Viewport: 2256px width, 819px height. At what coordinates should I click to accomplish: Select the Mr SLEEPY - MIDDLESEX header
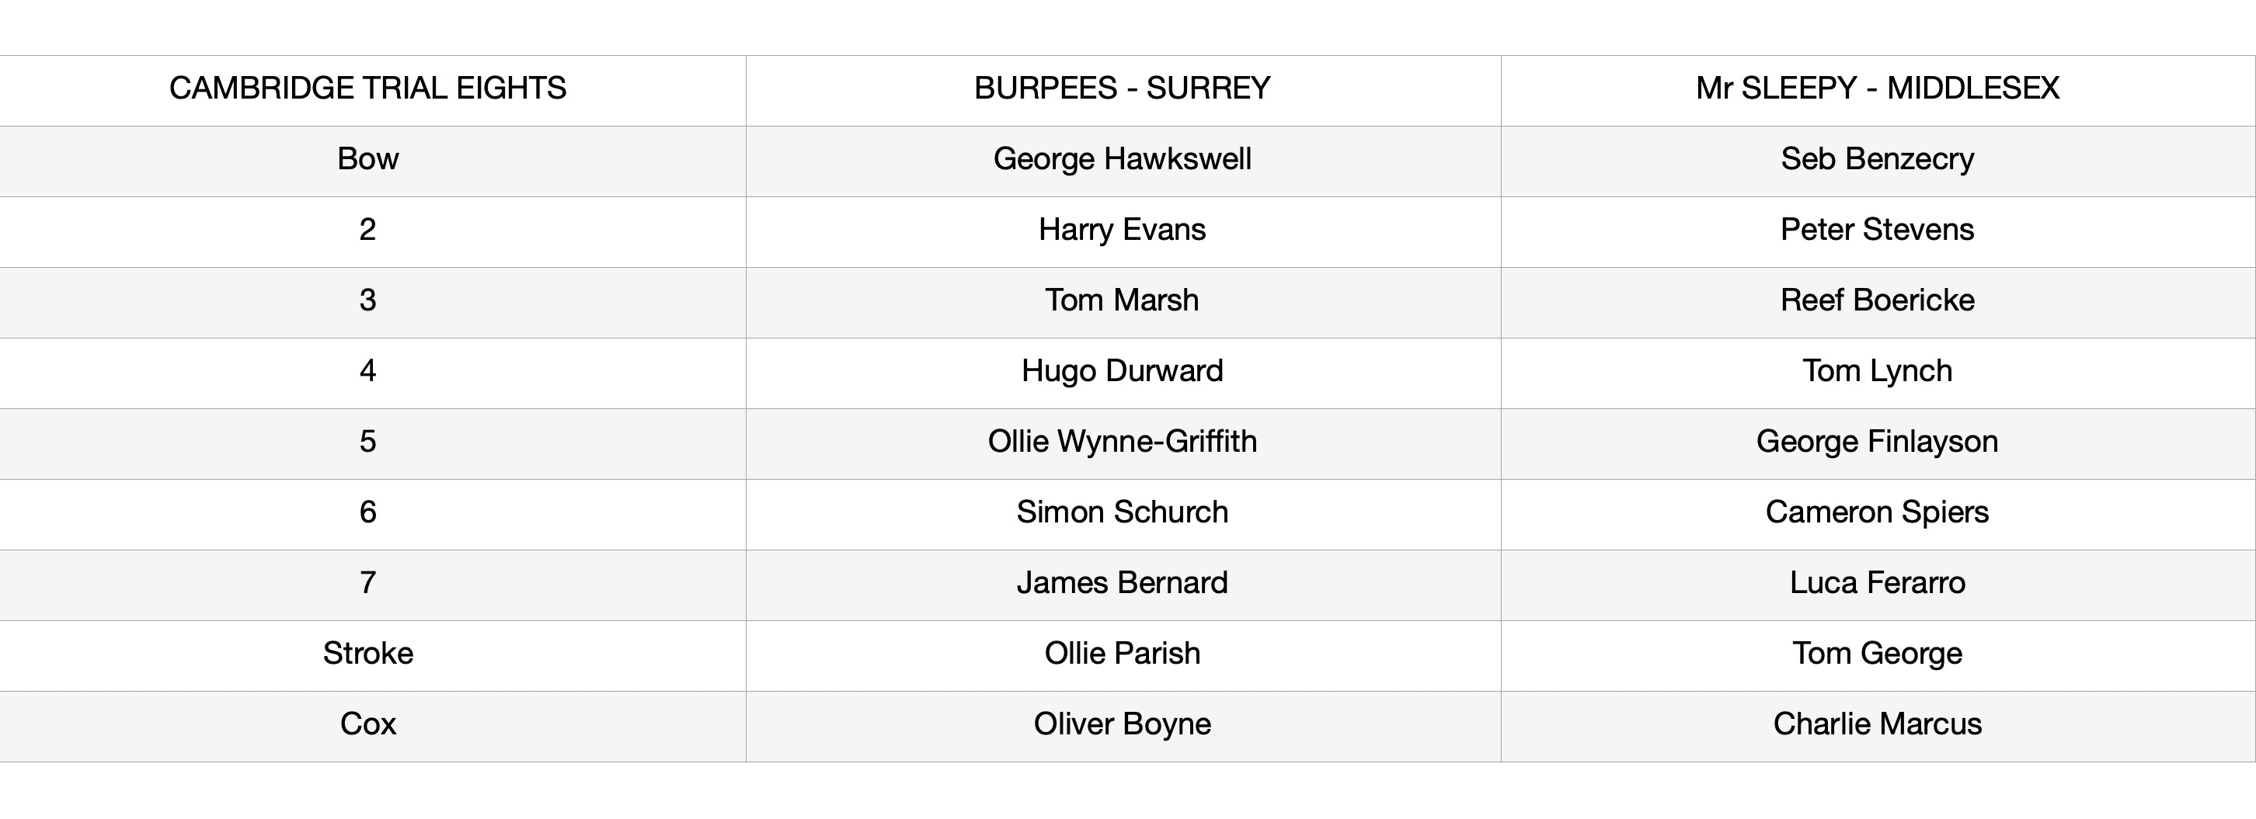pos(1877,88)
